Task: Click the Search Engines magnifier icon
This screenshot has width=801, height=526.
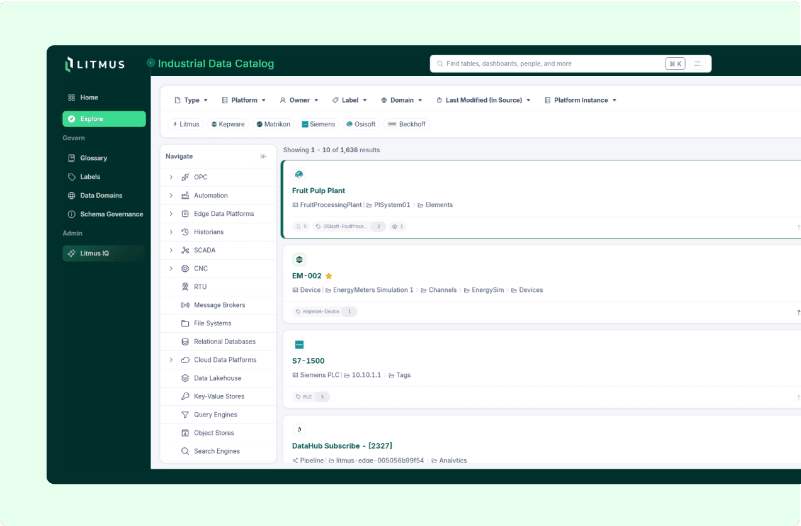Action: (x=185, y=451)
